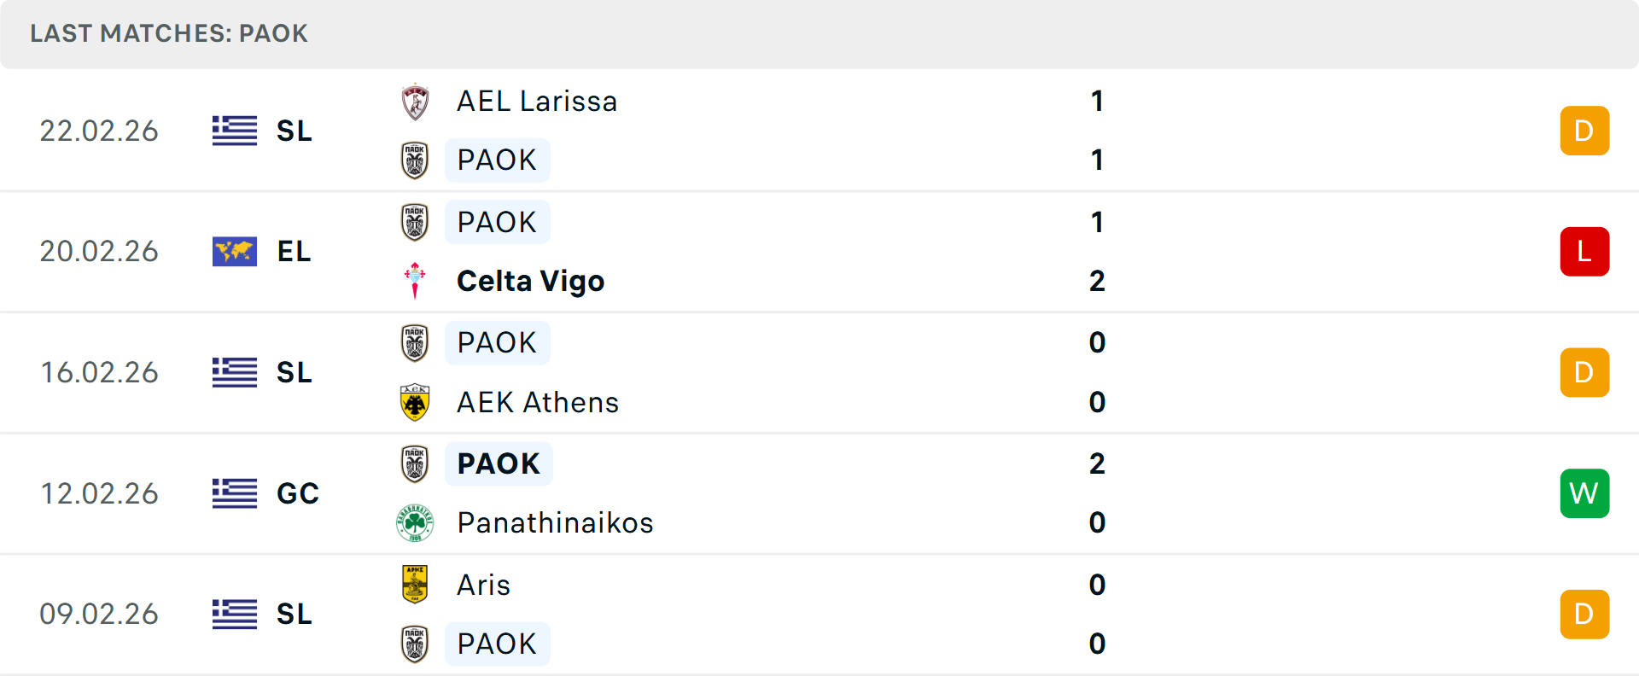1639x676 pixels.
Task: Click the D badge for 09.02.26 match
Action: point(1584,615)
